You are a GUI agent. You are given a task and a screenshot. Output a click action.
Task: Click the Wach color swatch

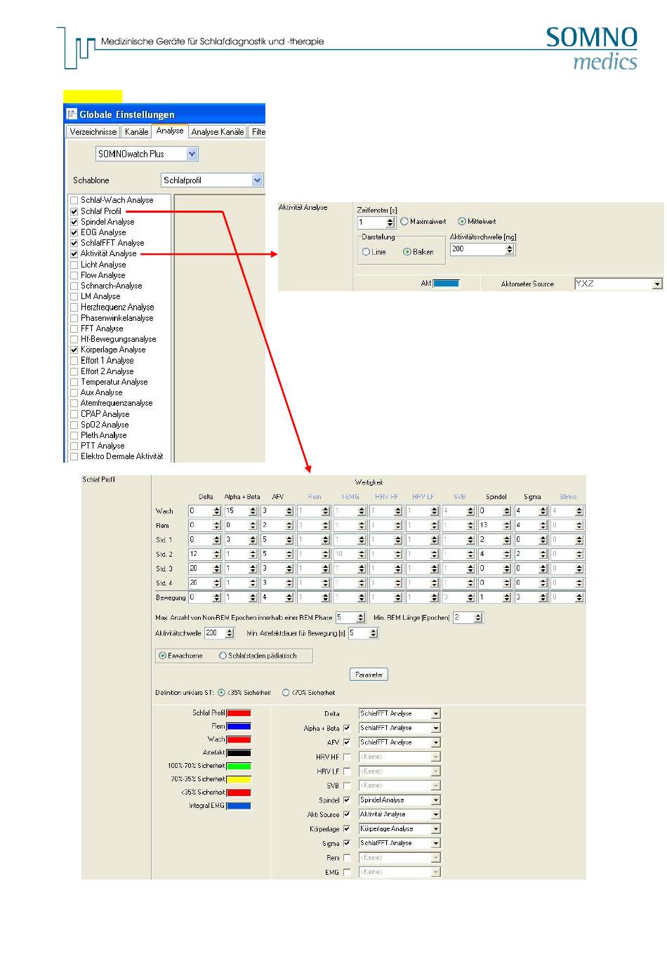pyautogui.click(x=239, y=740)
